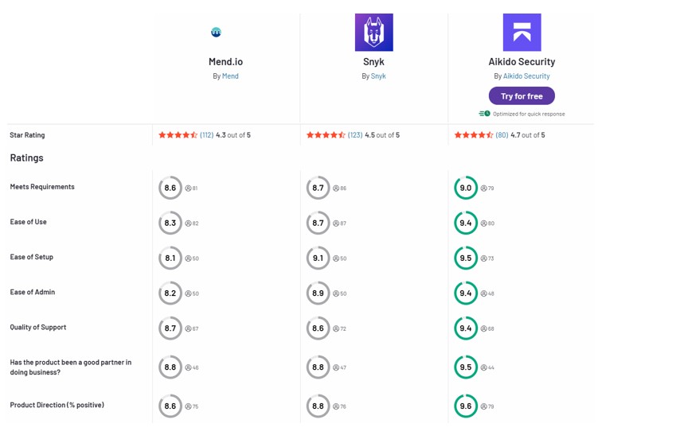
Task: Click the Mend.io logo icon
Action: click(216, 33)
